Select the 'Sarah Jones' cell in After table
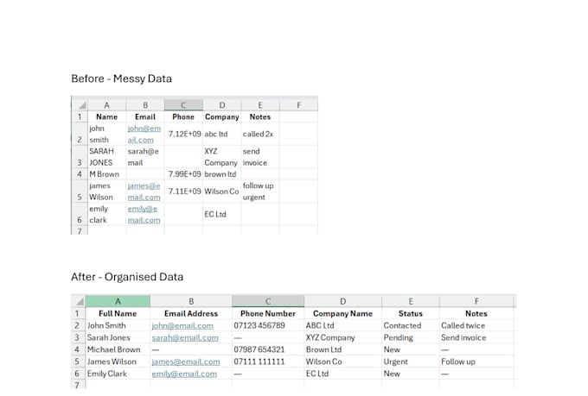Viewport: 588px width, 396px height. [118, 337]
